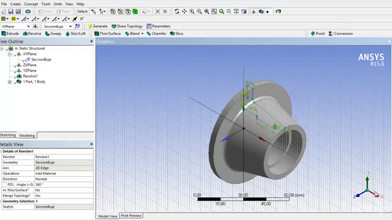Click the green Previous View magnifier
392x220 pixels.
(x=222, y=12)
